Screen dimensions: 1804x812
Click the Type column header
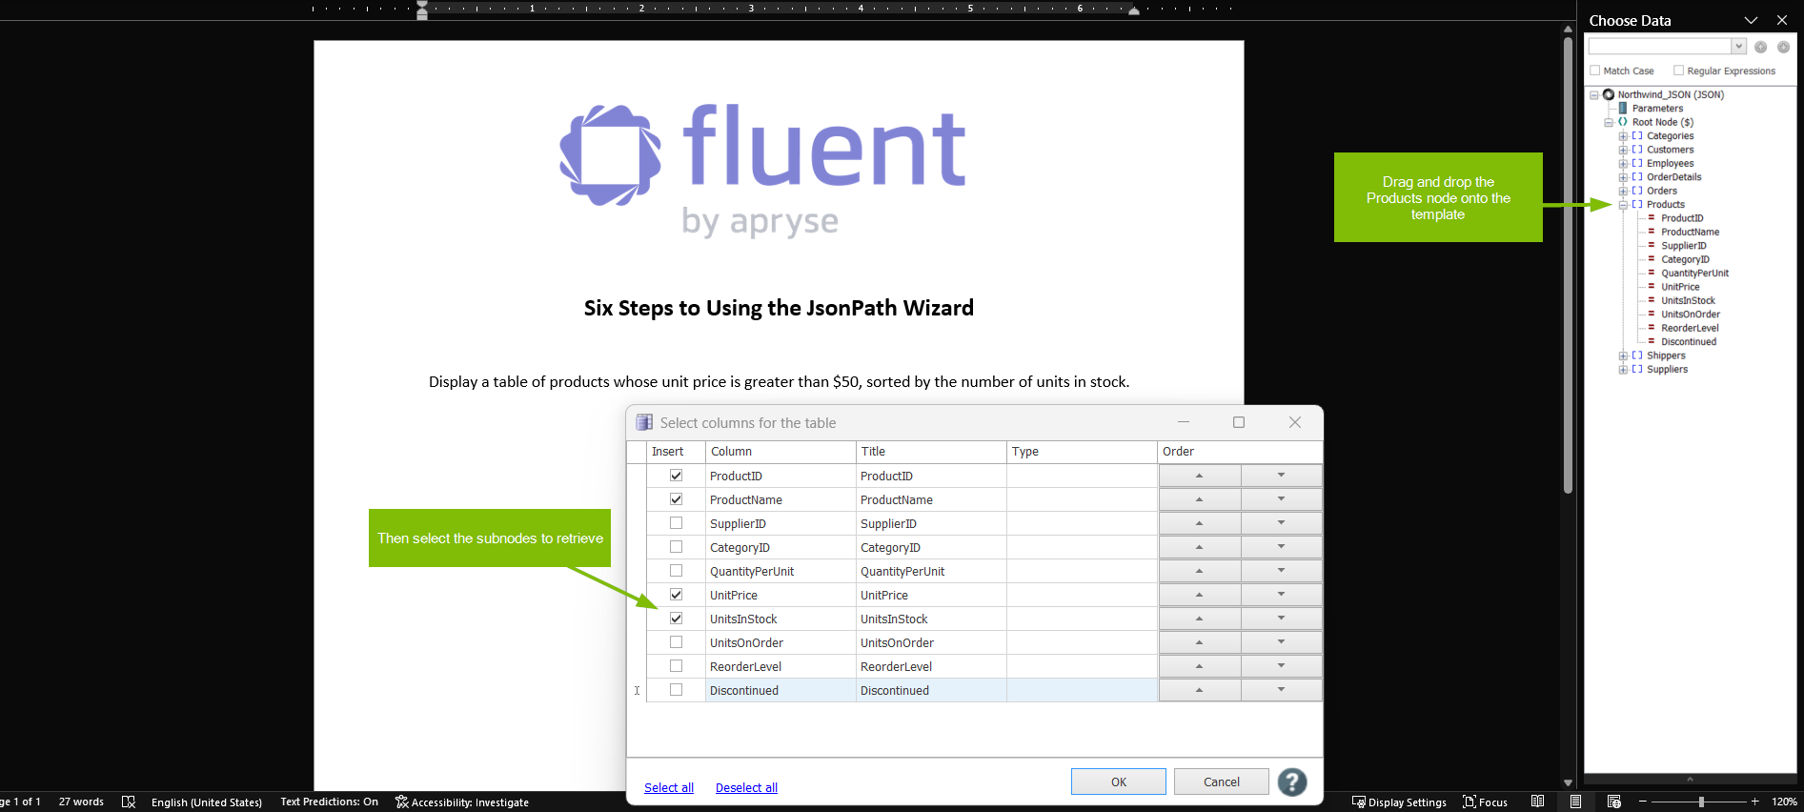(1082, 452)
